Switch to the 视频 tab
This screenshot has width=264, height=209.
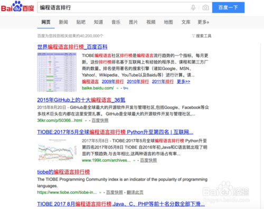[151, 22]
